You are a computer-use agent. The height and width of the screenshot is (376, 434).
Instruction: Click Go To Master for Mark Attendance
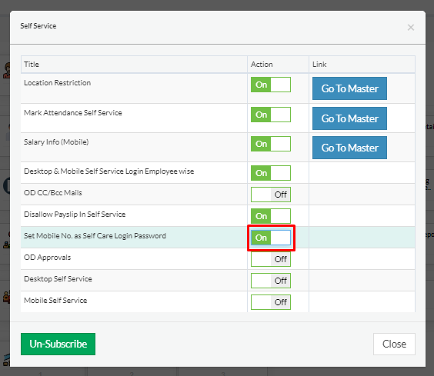pyautogui.click(x=349, y=118)
